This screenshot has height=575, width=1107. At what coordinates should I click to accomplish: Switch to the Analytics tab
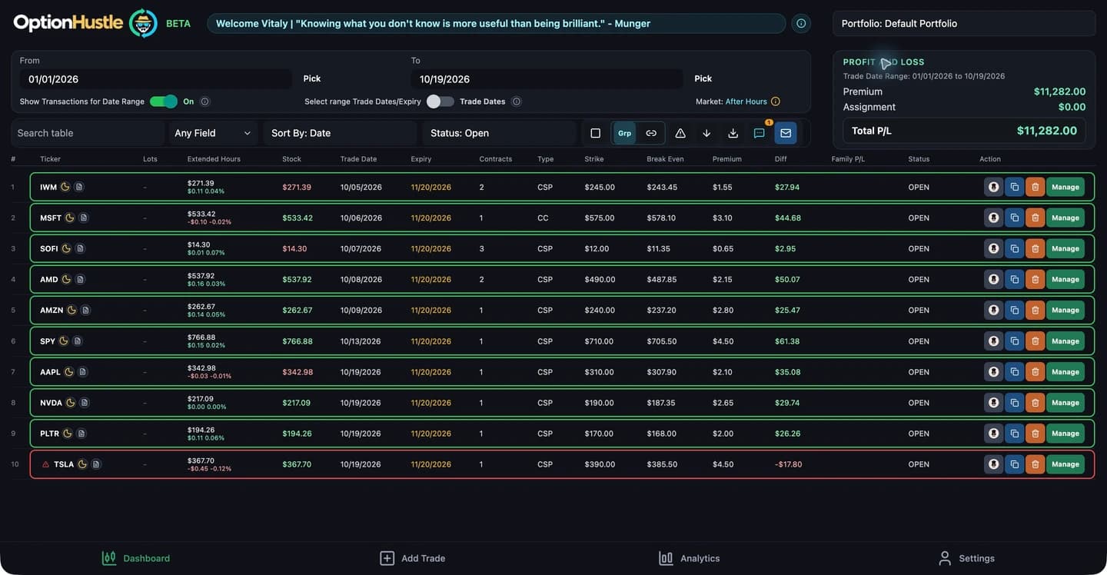[x=690, y=558]
